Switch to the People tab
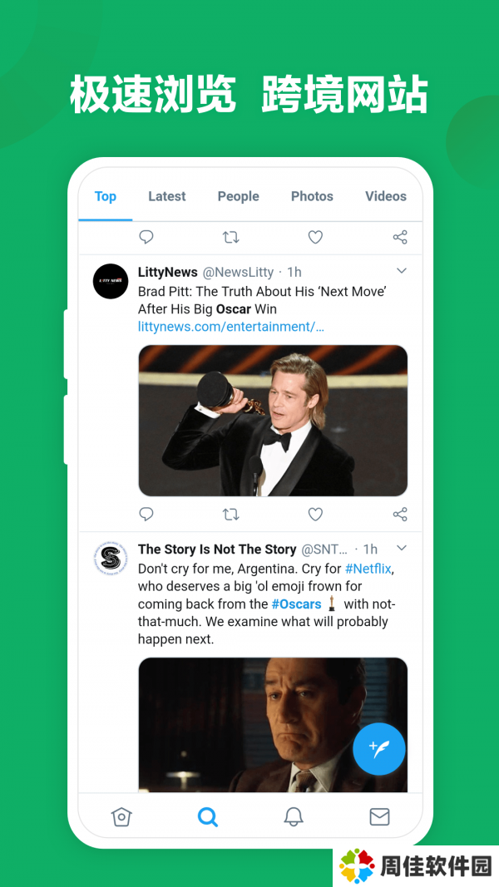The width and height of the screenshot is (499, 887). (239, 197)
